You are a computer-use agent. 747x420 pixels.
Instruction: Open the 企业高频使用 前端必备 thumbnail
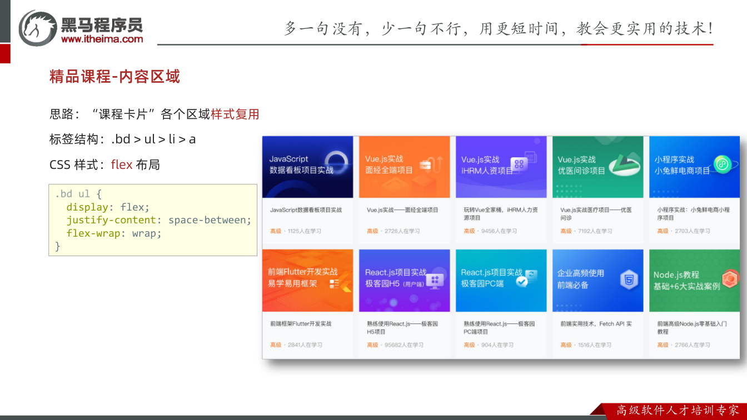click(x=598, y=281)
